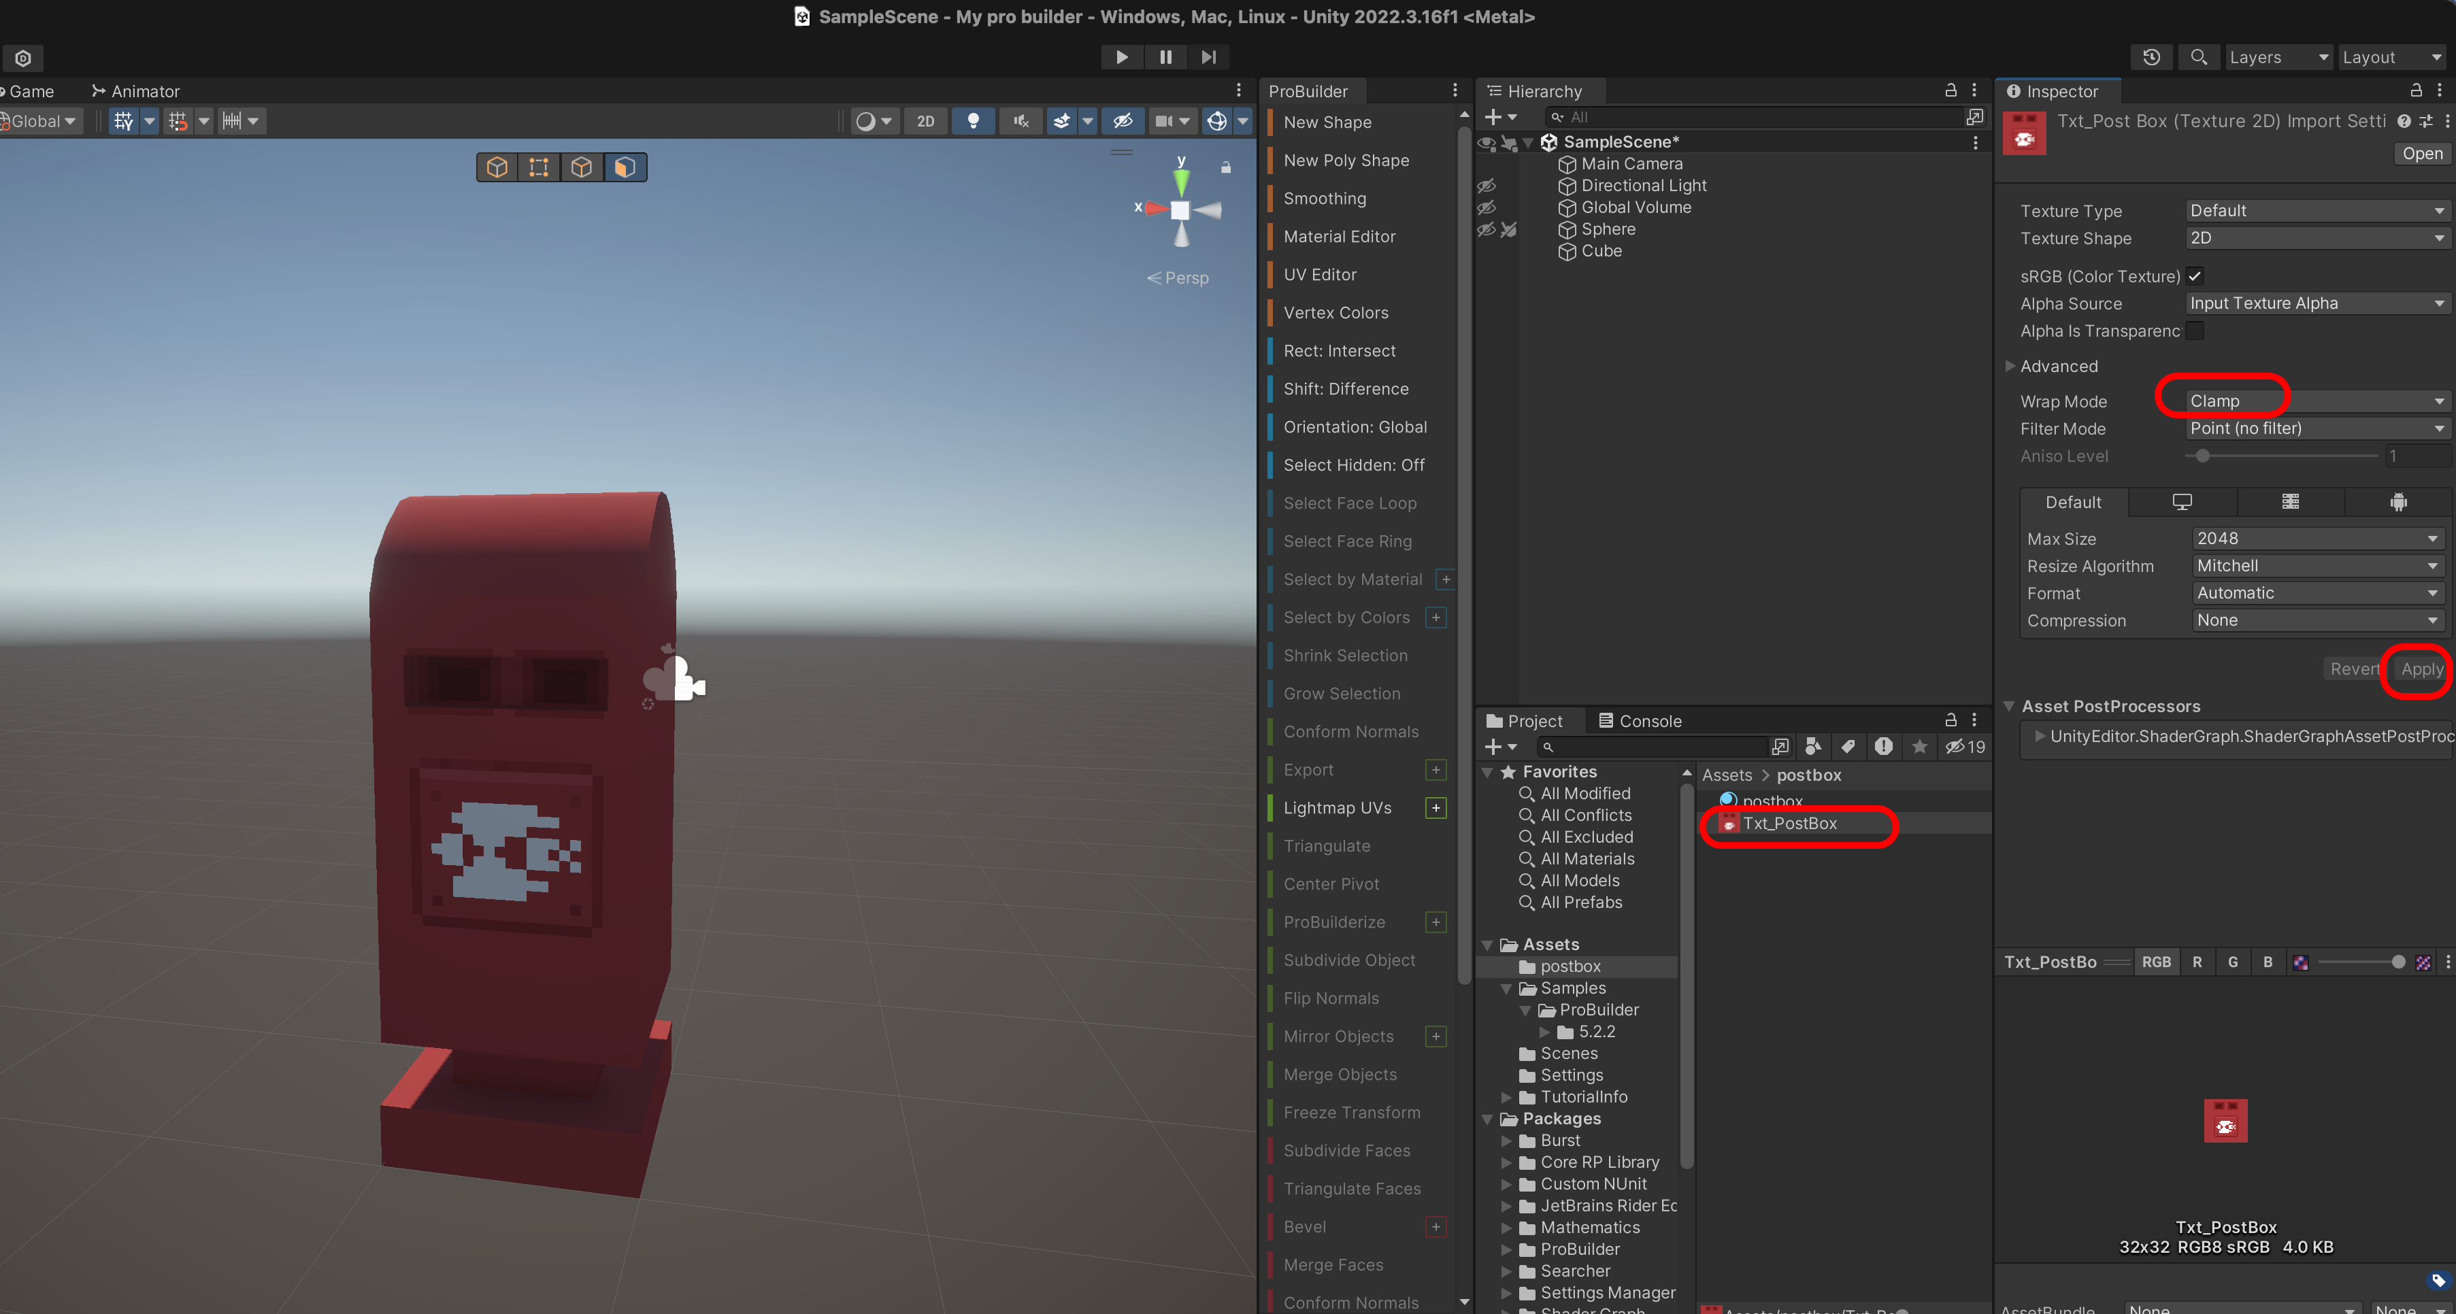Select ProBuilder vertex selection mode icon
Viewport: 2456px width, 1314px height.
(x=539, y=168)
